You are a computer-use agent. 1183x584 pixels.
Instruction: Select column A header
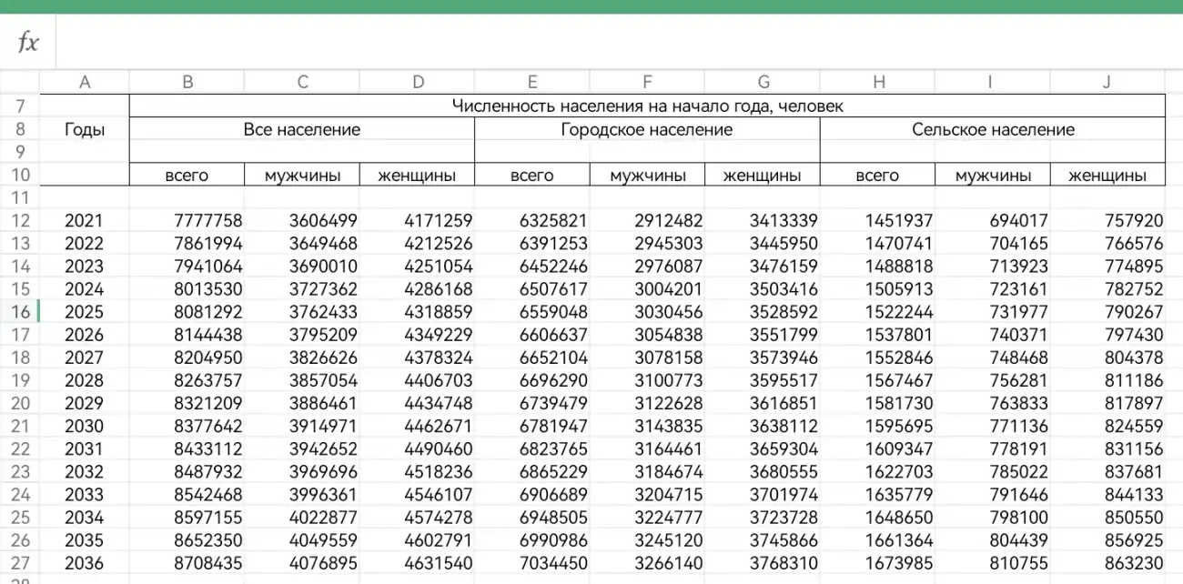(x=85, y=82)
